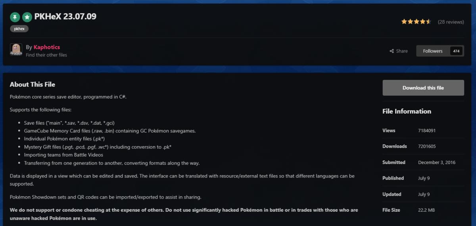The image size is (476, 226).
Task: Click the 22.2 MB file size value
Action: pyautogui.click(x=426, y=210)
